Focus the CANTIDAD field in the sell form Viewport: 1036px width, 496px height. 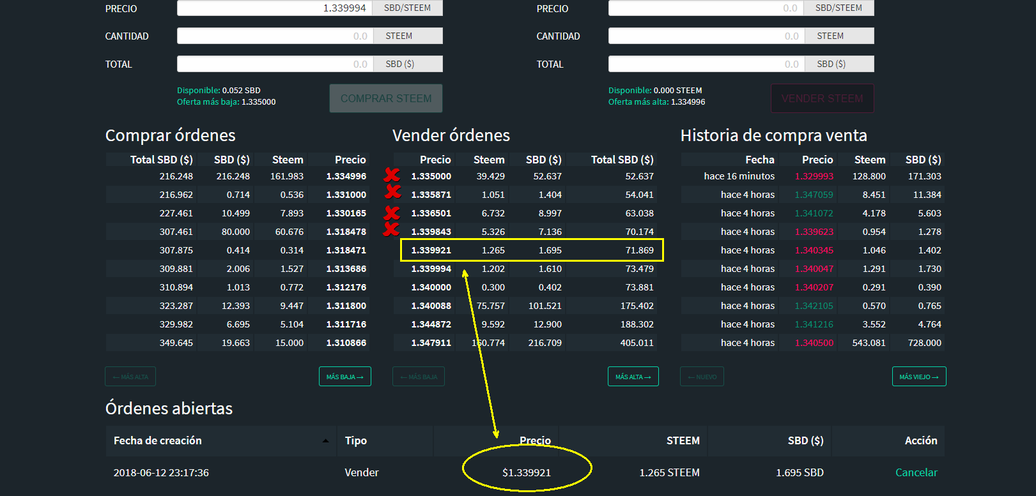[706, 36]
